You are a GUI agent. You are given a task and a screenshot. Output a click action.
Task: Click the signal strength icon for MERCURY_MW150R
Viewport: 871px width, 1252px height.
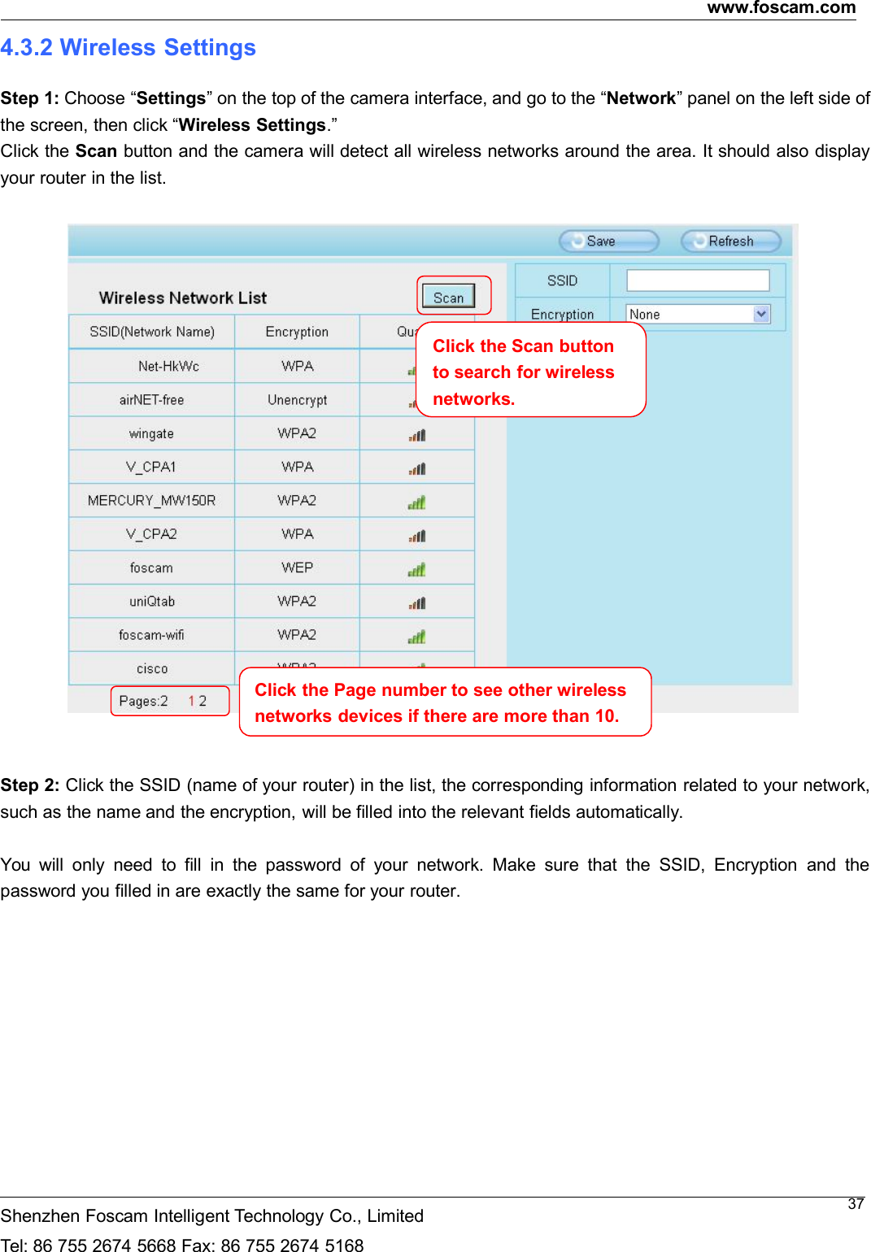click(416, 501)
